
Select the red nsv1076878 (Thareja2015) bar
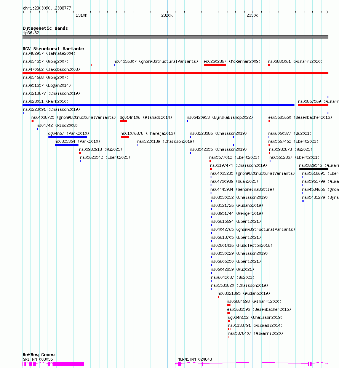point(125,137)
